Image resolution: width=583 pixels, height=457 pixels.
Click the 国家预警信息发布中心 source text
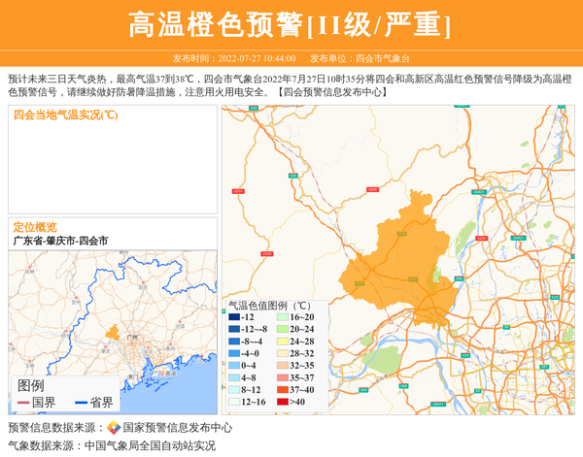(x=177, y=427)
